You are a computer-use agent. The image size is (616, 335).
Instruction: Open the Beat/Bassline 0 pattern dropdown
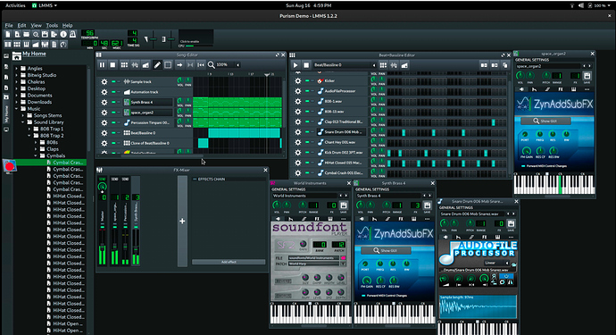(x=345, y=65)
